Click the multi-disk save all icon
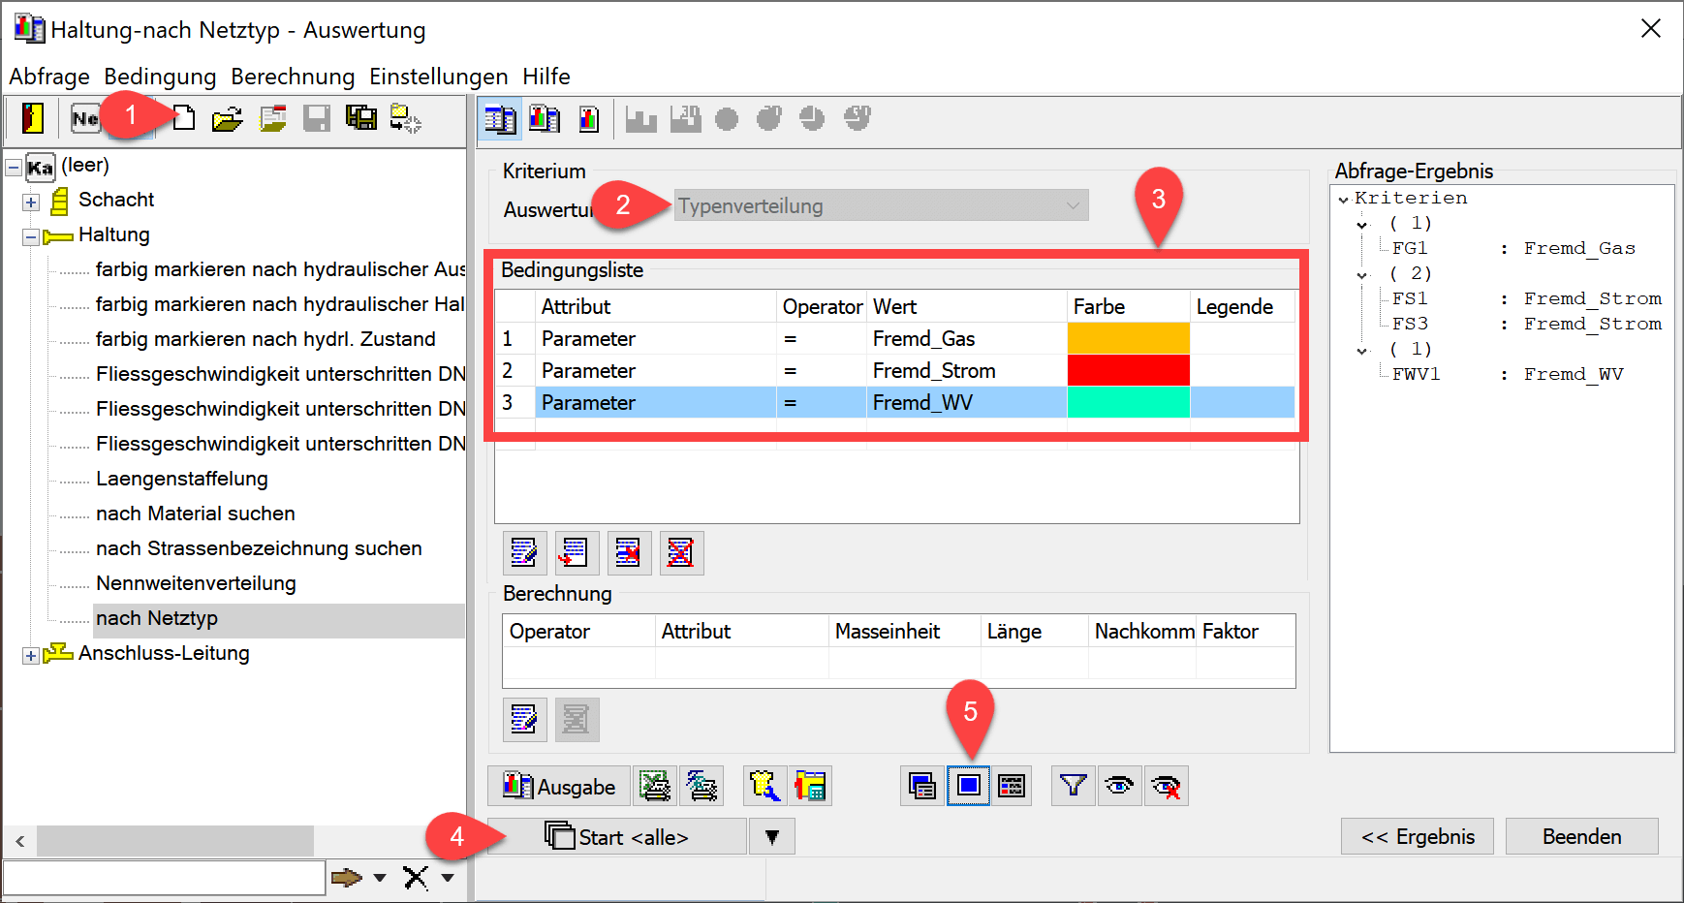The height and width of the screenshot is (903, 1684). pyautogui.click(x=361, y=118)
